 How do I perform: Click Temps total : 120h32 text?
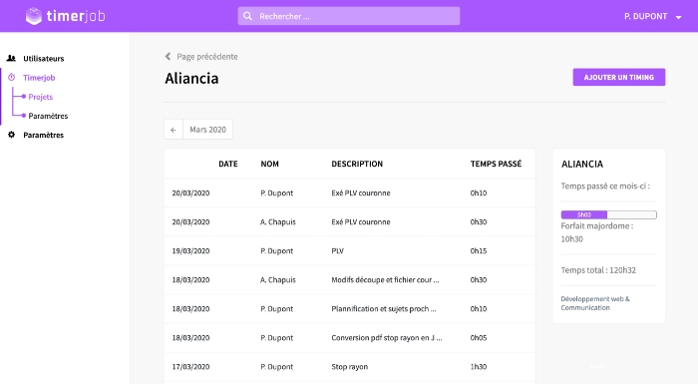[x=598, y=270]
